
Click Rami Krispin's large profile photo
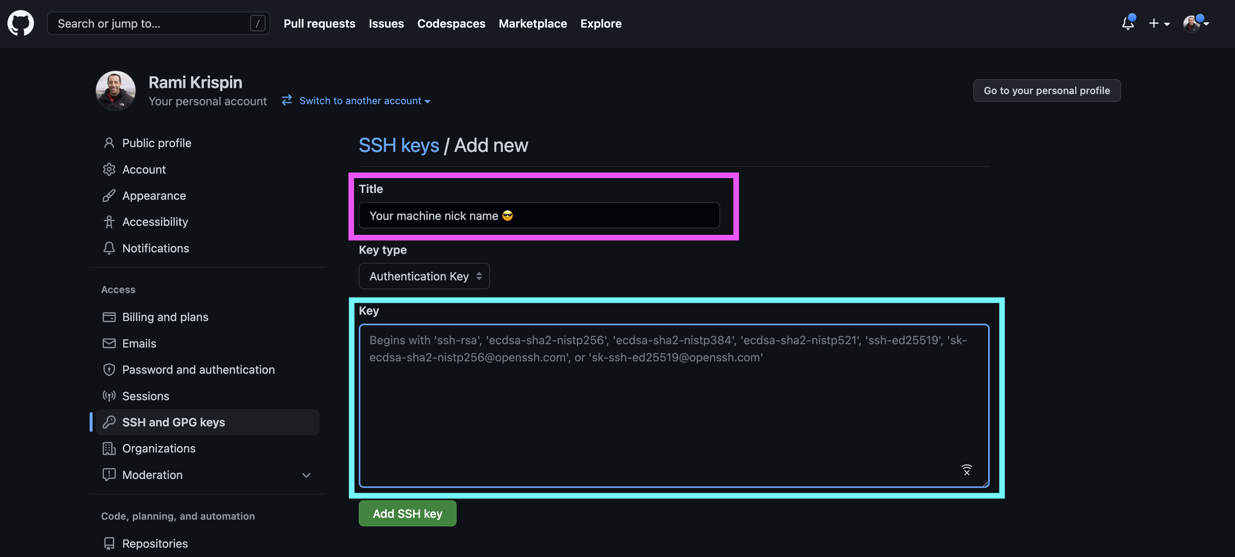[115, 91]
